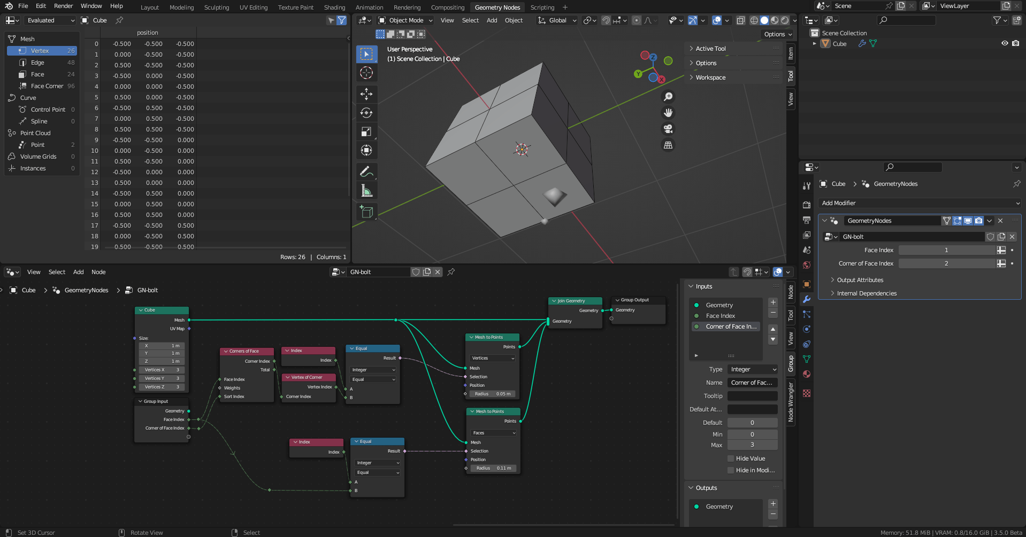Select the Move tool in the viewport toolbar
This screenshot has height=537, width=1026.
click(x=366, y=94)
